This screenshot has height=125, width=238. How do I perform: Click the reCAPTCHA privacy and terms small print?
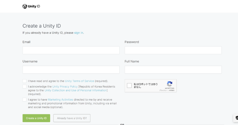pos(167,90)
